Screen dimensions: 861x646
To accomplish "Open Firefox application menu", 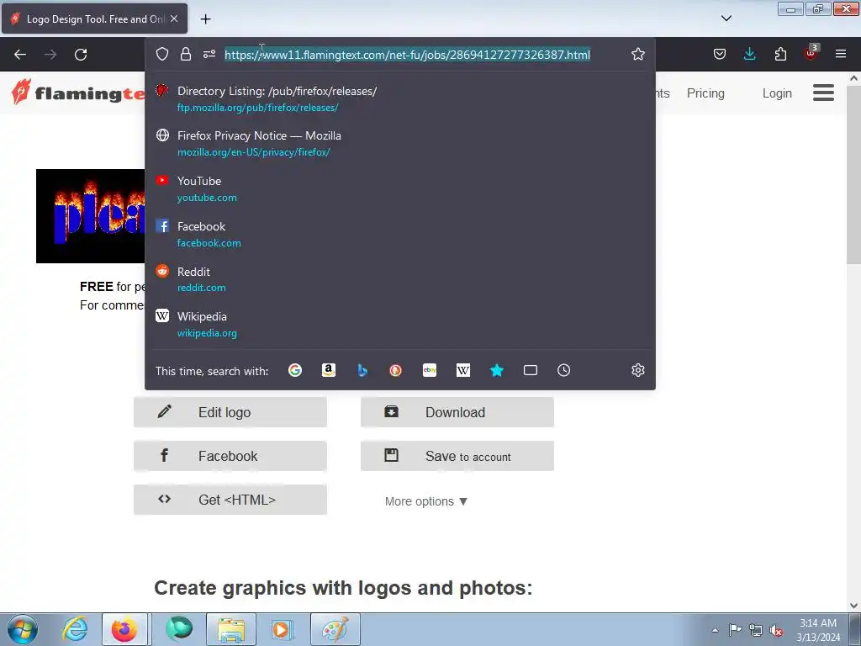I will point(841,54).
